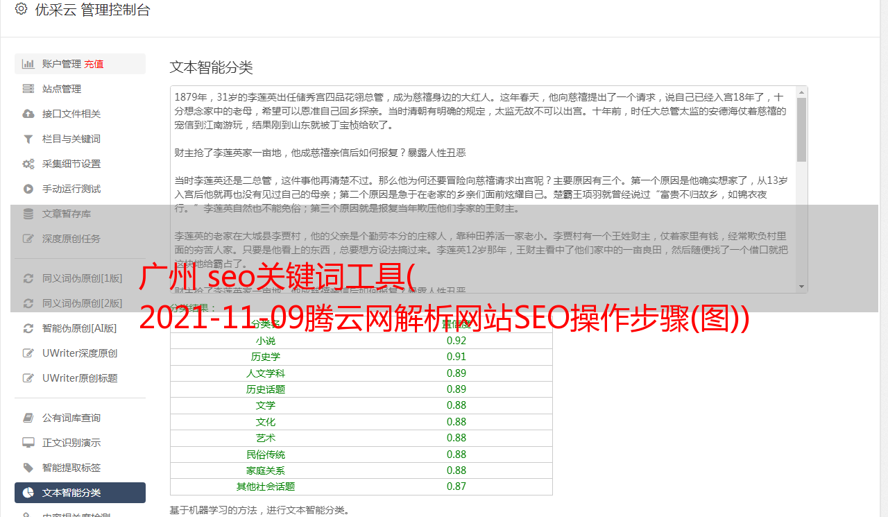This screenshot has height=517, width=888.
Task: Click the 优采云 管理控制台 title
Action: click(x=92, y=10)
